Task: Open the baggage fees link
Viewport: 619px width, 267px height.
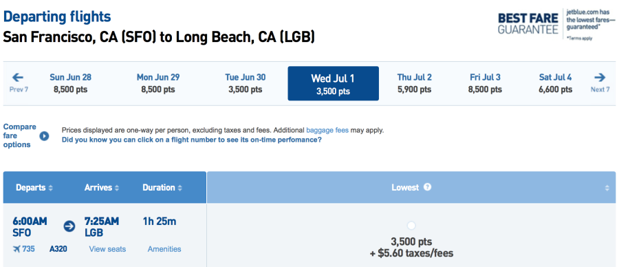Action: click(x=327, y=130)
